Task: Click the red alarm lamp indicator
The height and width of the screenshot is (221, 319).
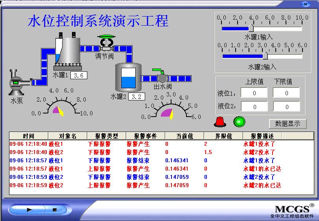Action: [x=220, y=122]
